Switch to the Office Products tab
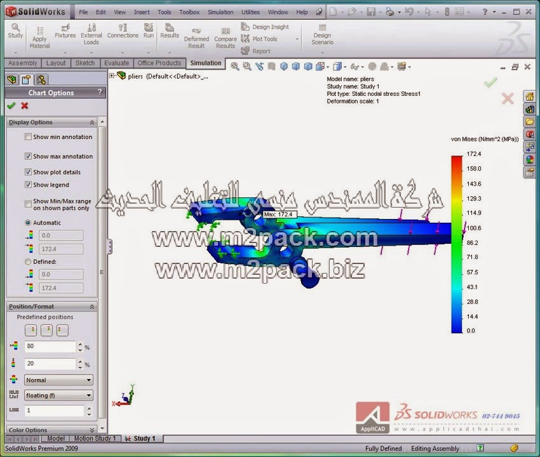Viewport: 540px width, 457px height. tap(159, 63)
